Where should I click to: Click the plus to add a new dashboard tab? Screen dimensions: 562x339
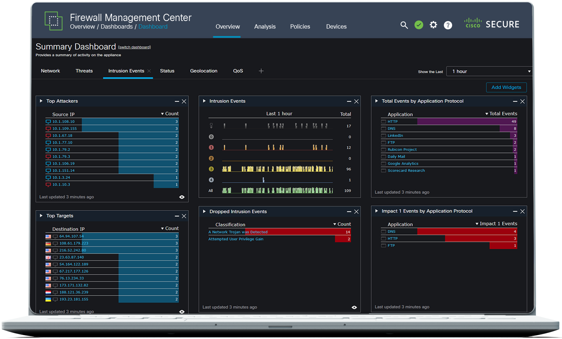261,71
